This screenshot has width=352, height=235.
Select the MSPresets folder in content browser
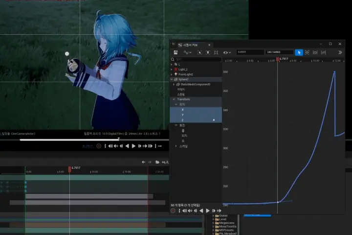[224, 230]
